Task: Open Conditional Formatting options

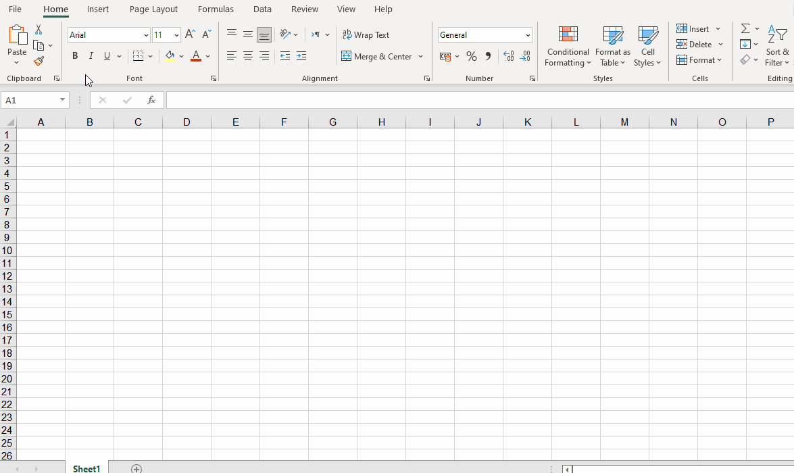Action: point(568,46)
